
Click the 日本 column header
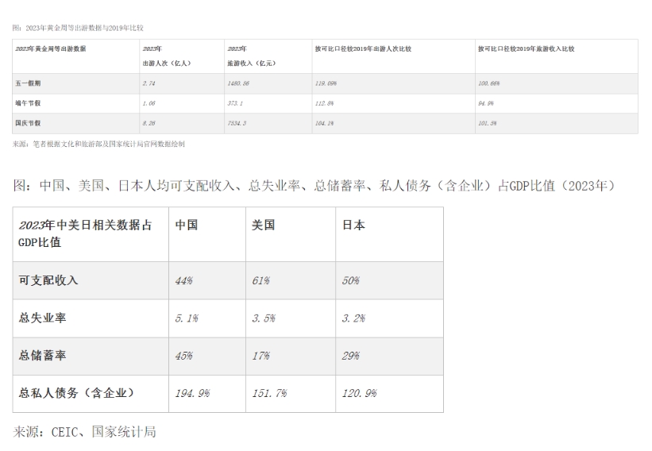[x=353, y=225]
